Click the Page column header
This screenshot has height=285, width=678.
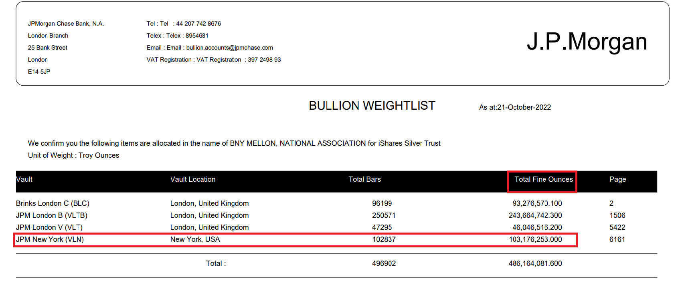coord(617,179)
